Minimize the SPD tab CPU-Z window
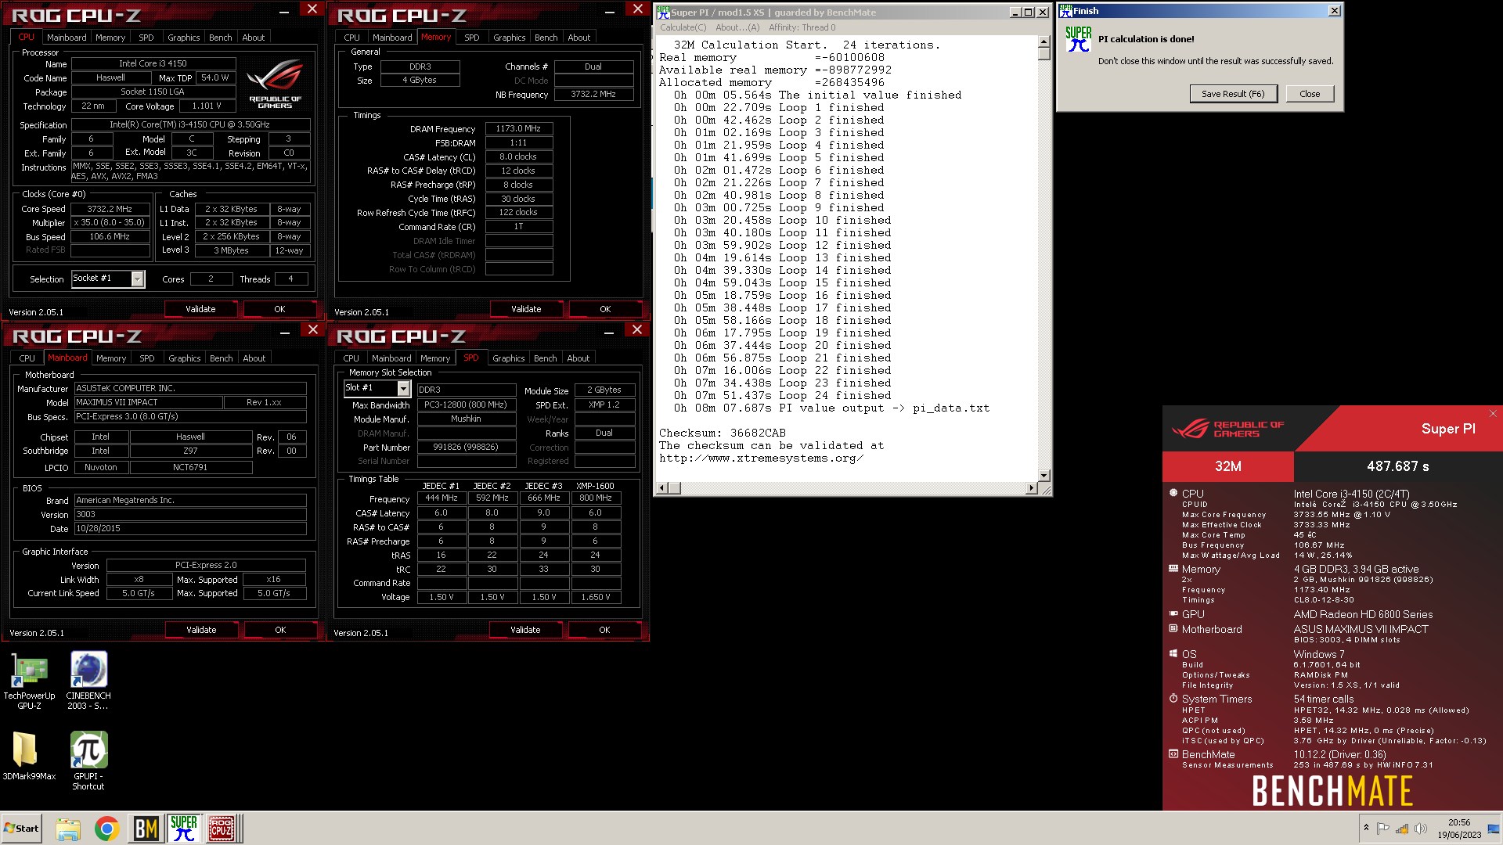This screenshot has width=1503, height=845. point(609,332)
